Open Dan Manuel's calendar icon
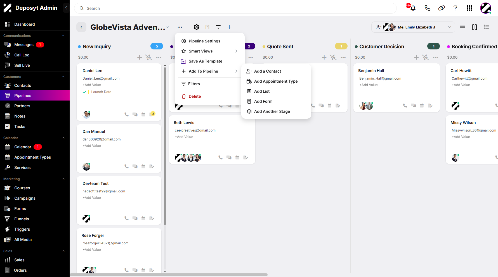Viewport: 498px width, 277px height. click(143, 166)
